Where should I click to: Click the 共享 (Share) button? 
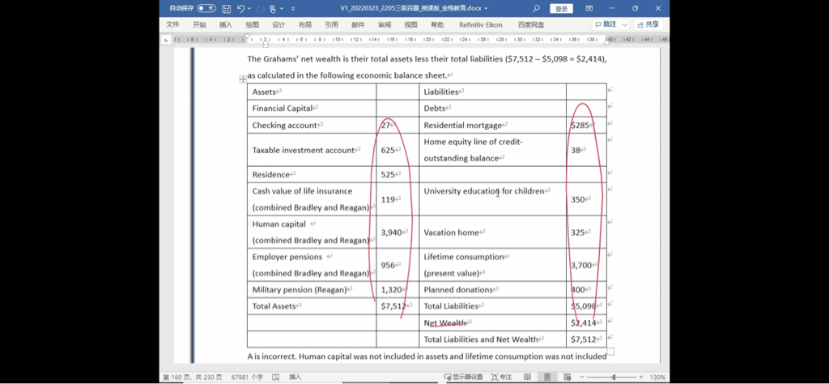click(x=648, y=24)
